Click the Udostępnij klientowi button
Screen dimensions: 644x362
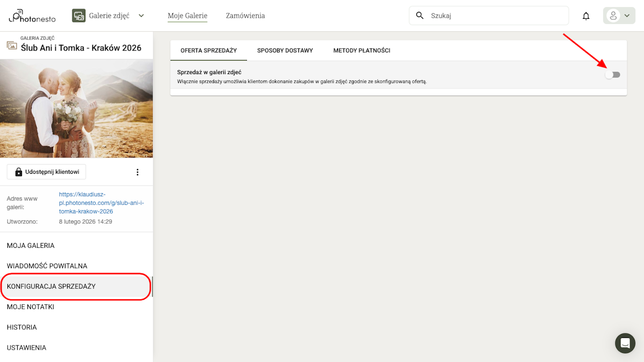coord(46,172)
